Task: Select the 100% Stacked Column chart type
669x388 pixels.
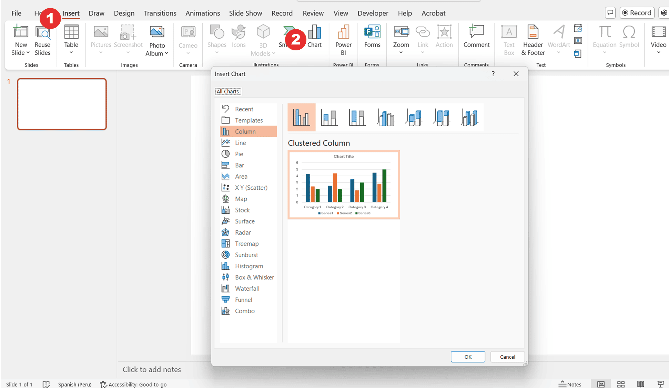Action: tap(357, 117)
